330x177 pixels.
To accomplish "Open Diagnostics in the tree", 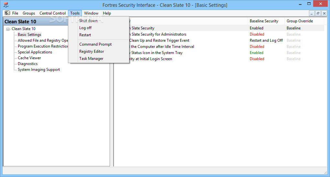I will 27,63.
